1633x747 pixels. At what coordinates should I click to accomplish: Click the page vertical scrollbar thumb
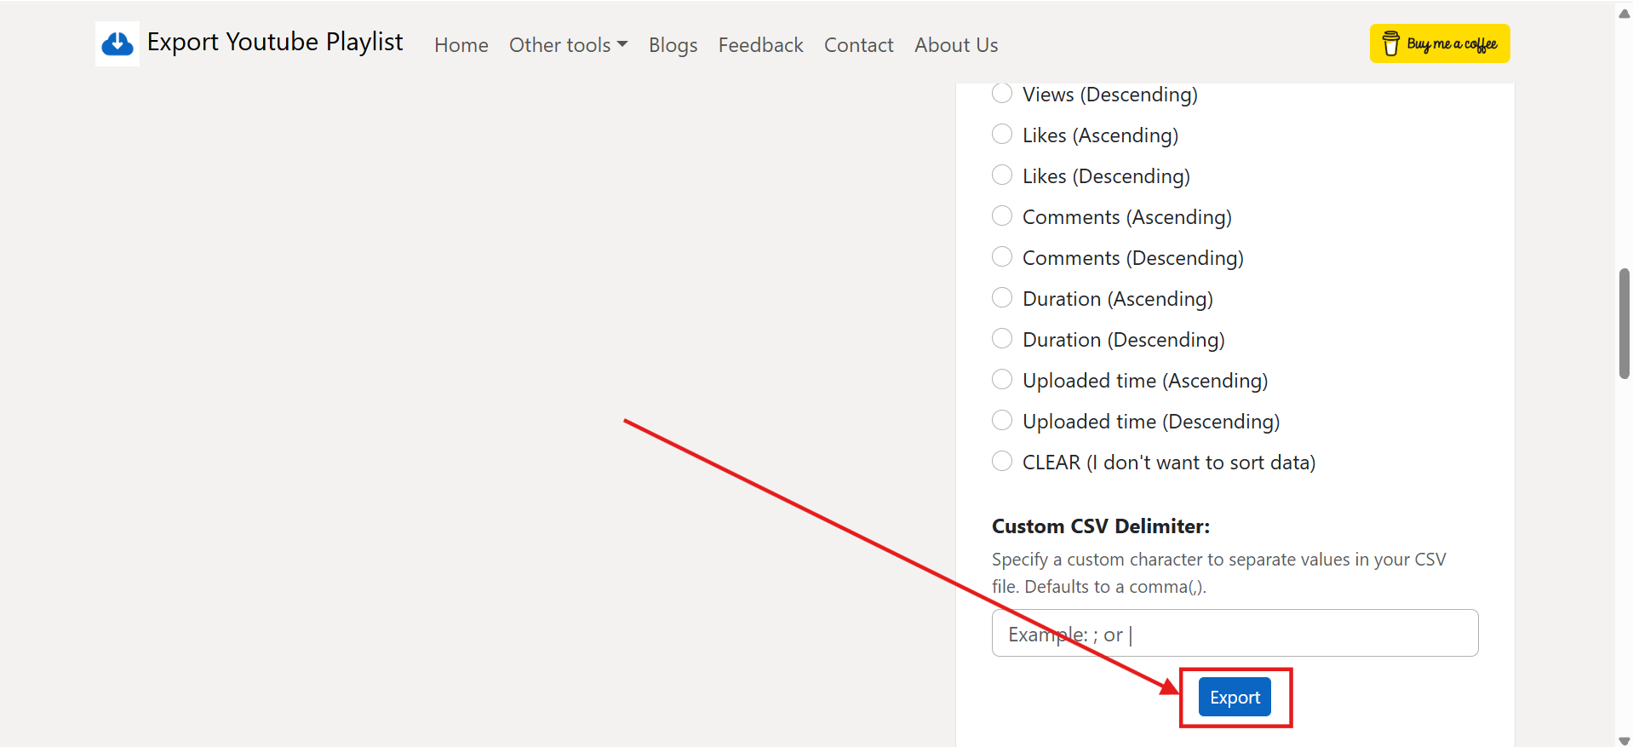coord(1624,324)
